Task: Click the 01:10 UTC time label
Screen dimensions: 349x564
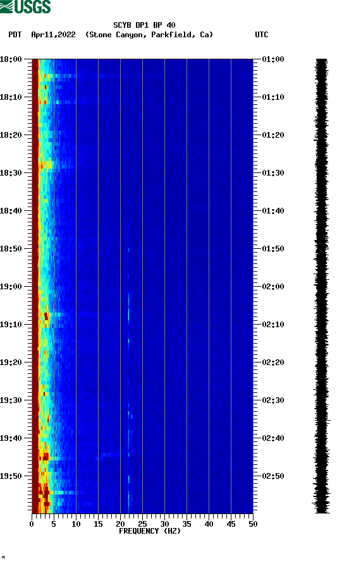Action: [273, 97]
